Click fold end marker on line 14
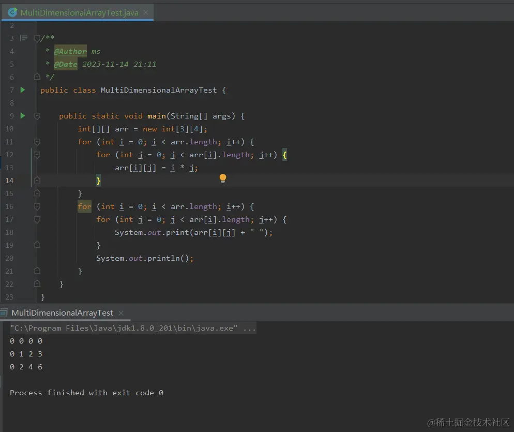This screenshot has width=514, height=432. [x=37, y=181]
